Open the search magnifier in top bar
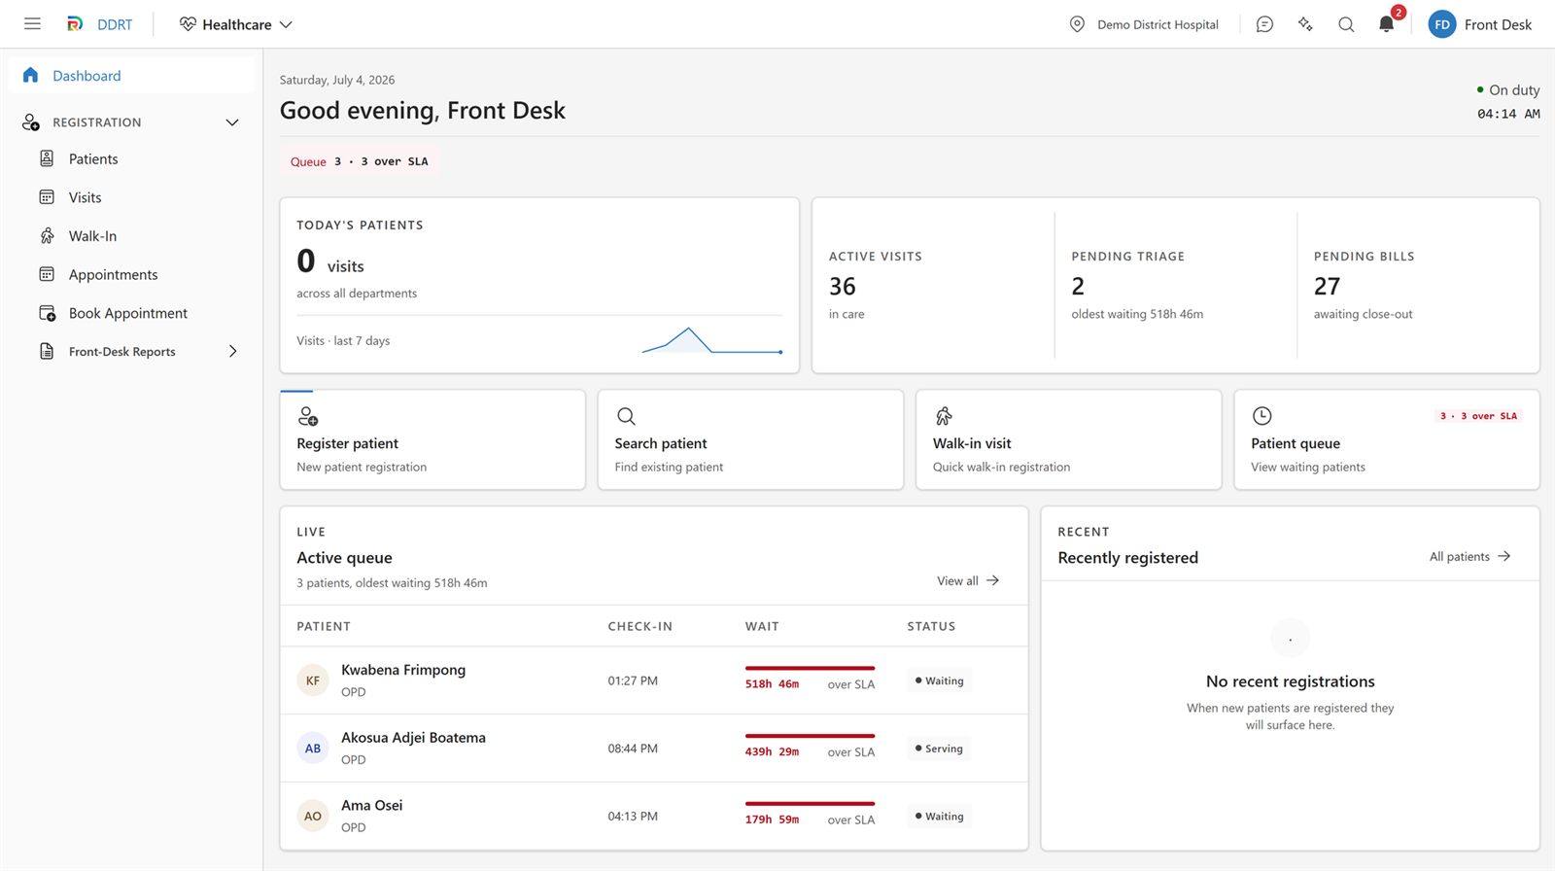 point(1346,24)
